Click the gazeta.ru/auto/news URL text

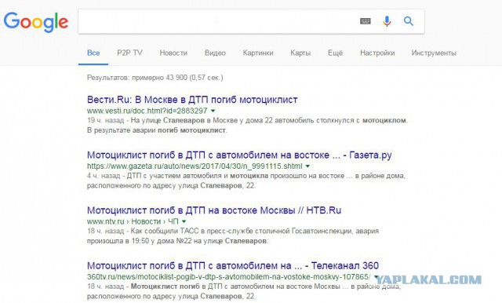pos(195,166)
